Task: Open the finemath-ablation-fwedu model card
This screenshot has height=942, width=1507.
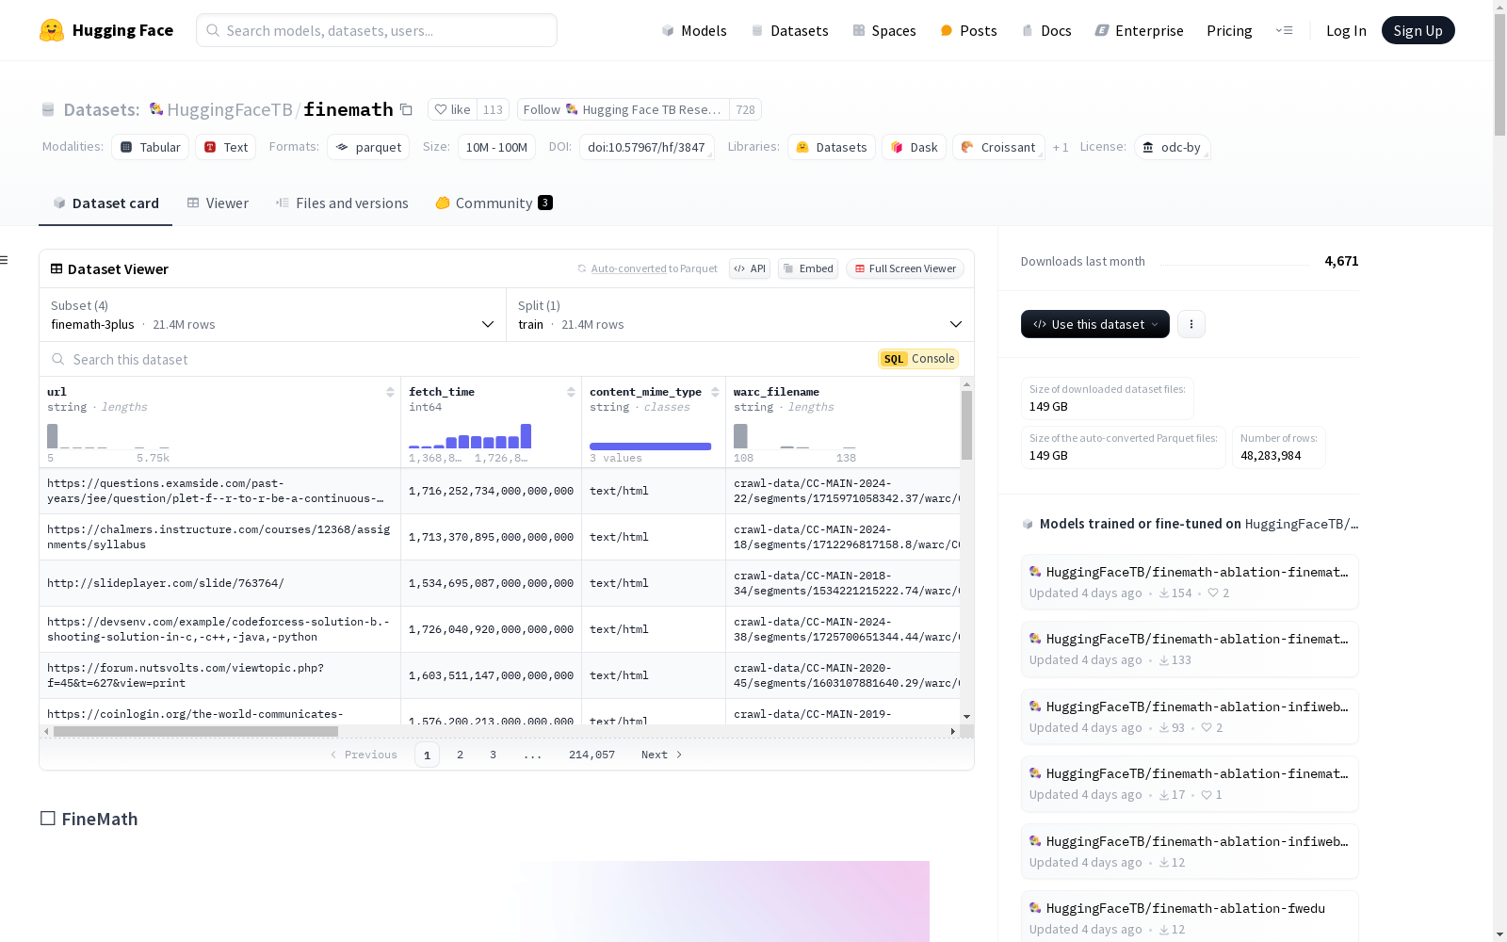Action: pos(1190,917)
